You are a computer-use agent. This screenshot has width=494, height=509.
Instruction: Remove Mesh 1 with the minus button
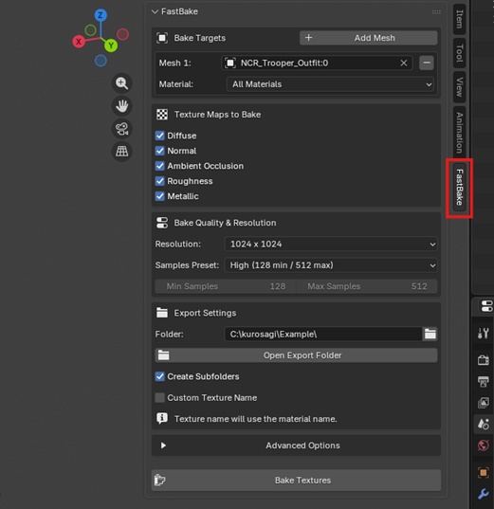tap(427, 63)
